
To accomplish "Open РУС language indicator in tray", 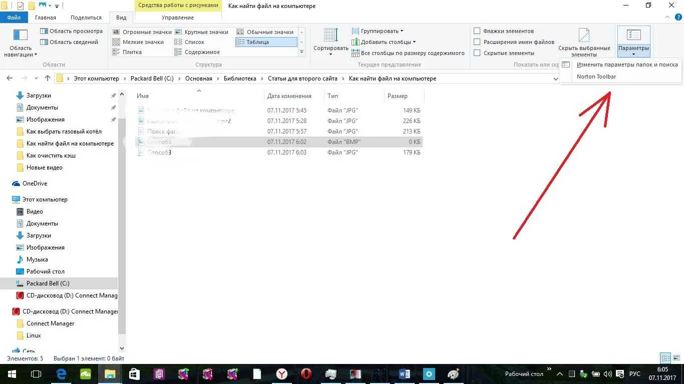I will (634, 374).
